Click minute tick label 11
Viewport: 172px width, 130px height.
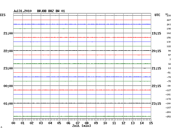[x=114, y=123]
